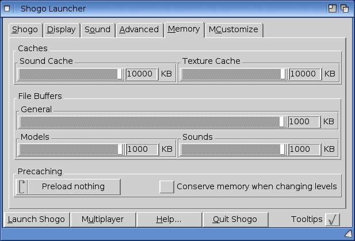Click the Launch Shogo button
Viewport: 355px width, 241px height.
37,220
